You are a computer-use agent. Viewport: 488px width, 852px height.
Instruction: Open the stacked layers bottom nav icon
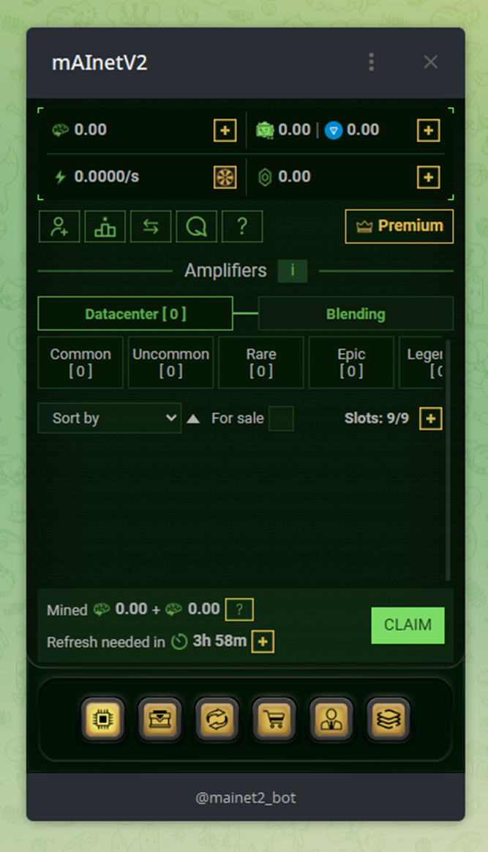pyautogui.click(x=388, y=720)
